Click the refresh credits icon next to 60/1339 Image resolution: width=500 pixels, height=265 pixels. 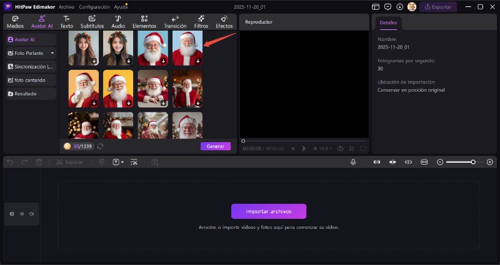pyautogui.click(x=100, y=146)
